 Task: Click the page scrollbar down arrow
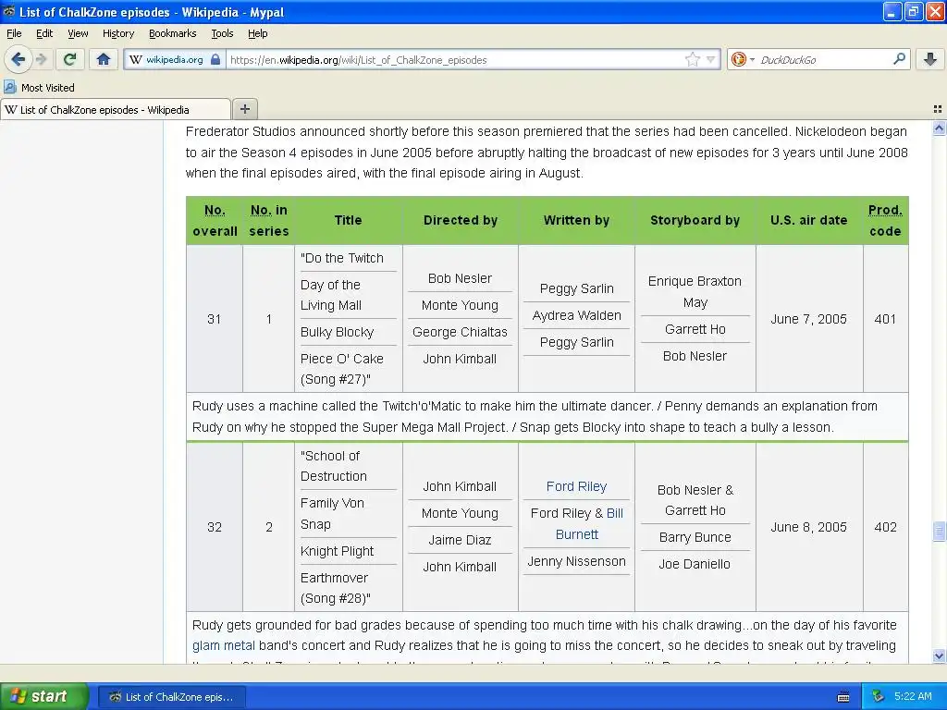click(x=939, y=655)
